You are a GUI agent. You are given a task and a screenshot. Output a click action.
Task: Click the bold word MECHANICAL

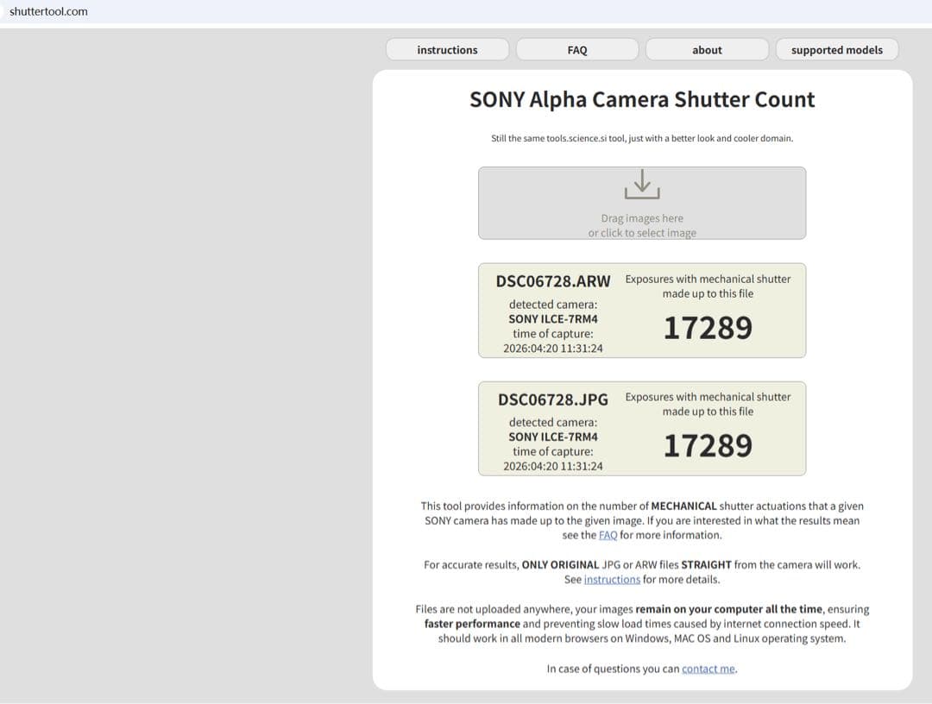coord(683,506)
